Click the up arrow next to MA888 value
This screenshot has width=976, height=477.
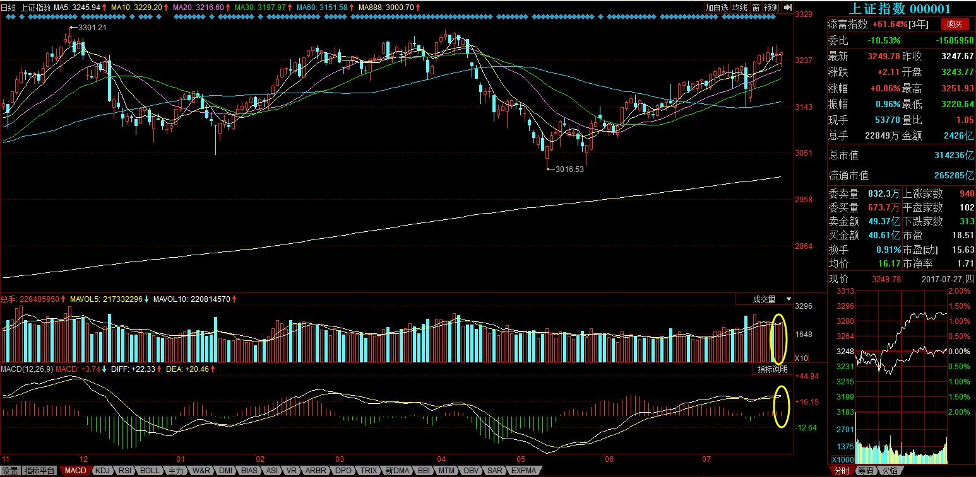click(x=419, y=8)
